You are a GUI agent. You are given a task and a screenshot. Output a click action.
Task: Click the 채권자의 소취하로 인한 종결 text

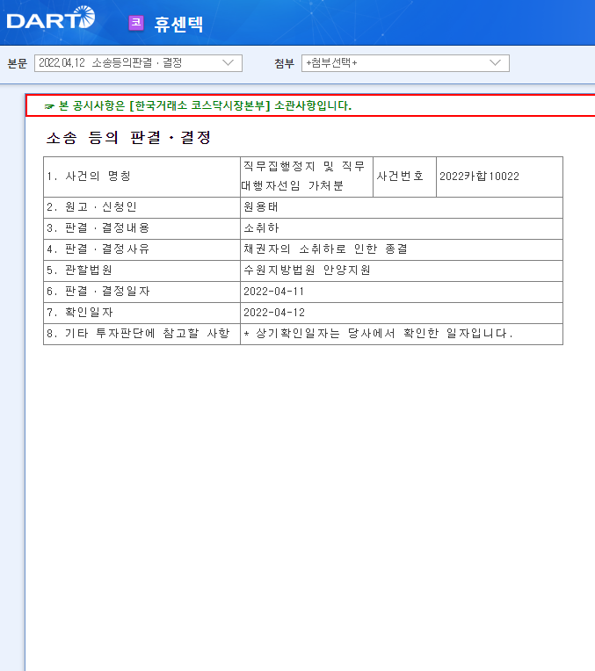tap(325, 249)
